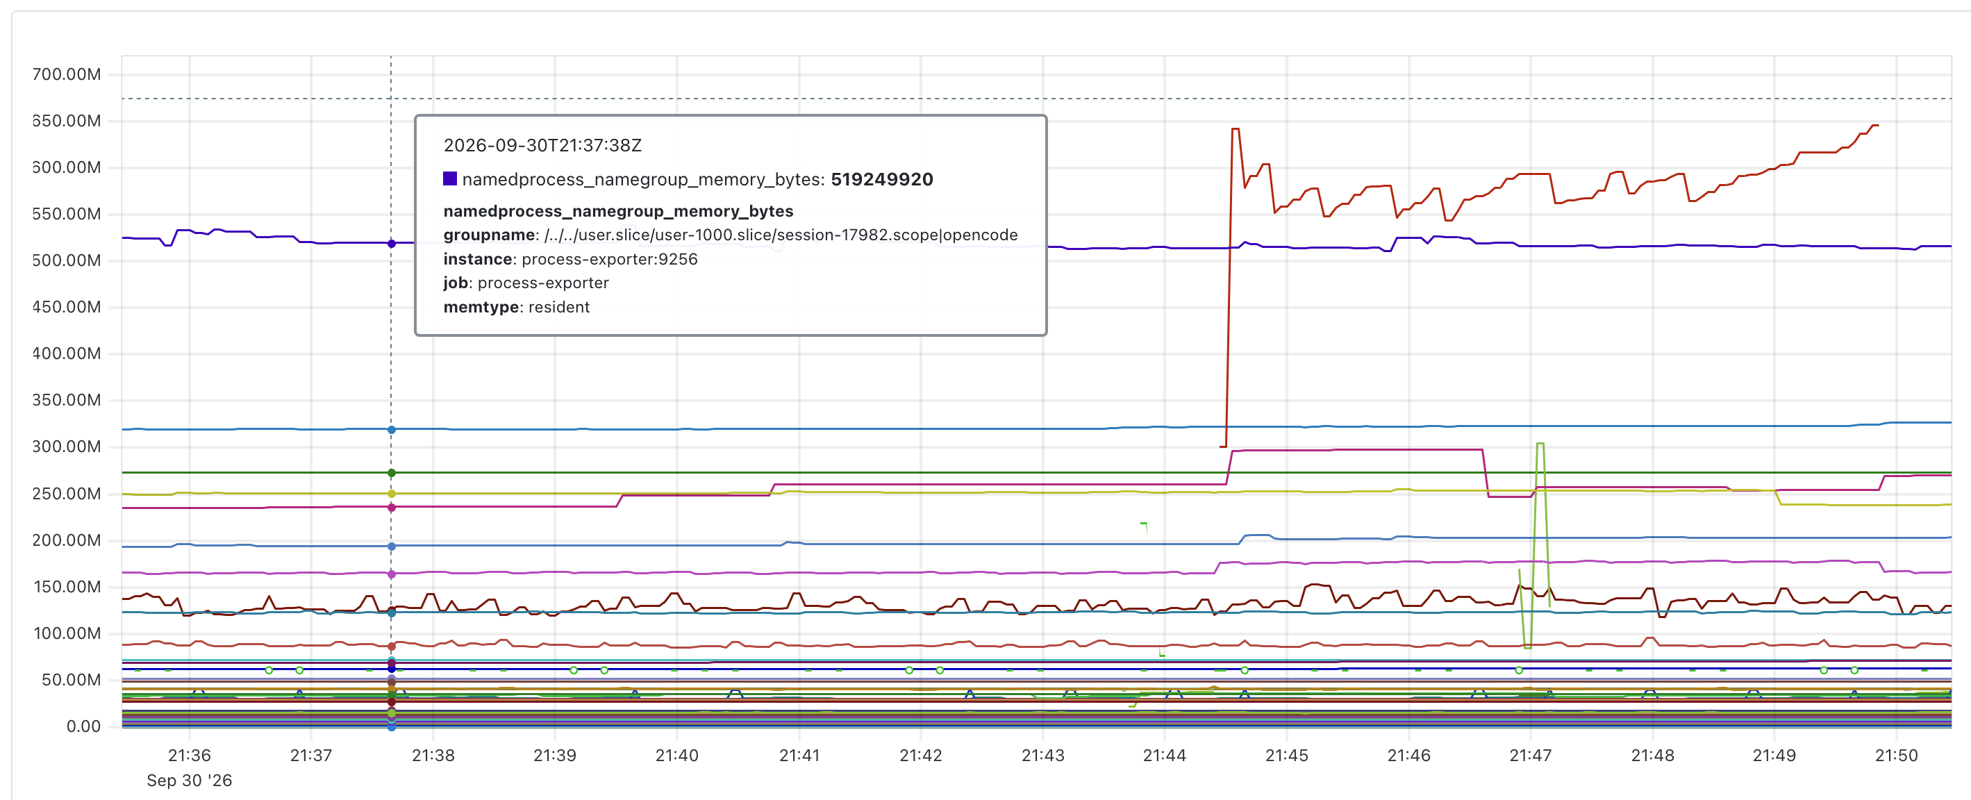Click the red series peak near 21:44:30
The width and height of the screenshot is (1971, 800).
pos(1235,129)
